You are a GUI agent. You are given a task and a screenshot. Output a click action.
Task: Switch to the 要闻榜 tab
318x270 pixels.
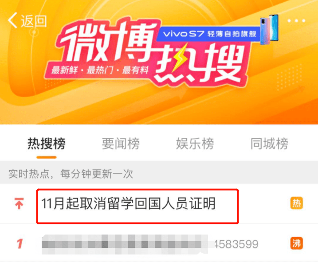tap(121, 144)
